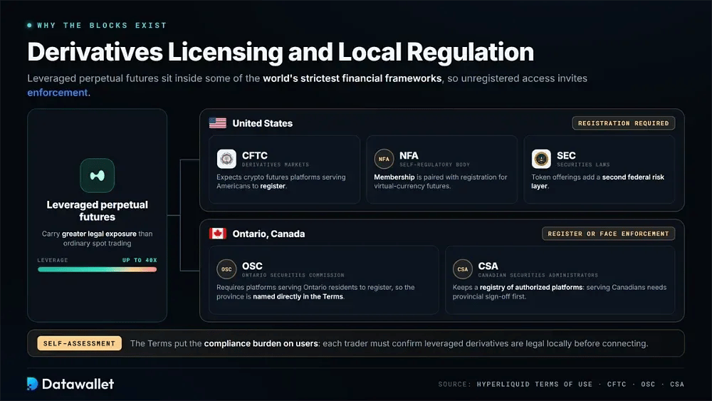
Task: Click the 'second federal risk layer' text
Action: (597, 182)
